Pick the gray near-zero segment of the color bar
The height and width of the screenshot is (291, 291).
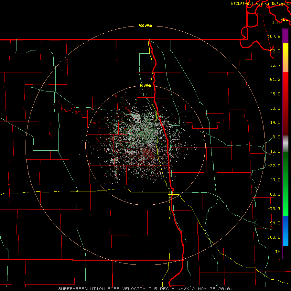click(286, 144)
